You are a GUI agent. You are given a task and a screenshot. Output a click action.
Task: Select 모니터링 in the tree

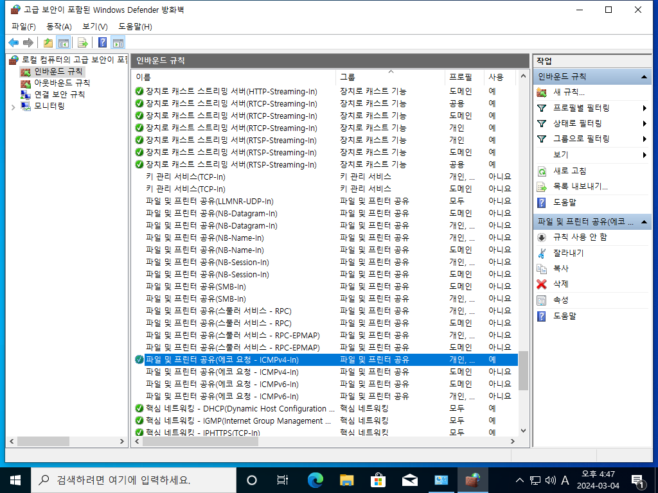click(49, 107)
